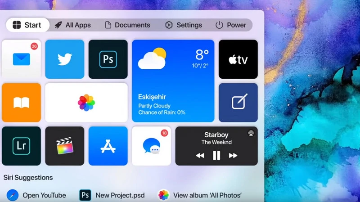Select the Start tab
Image resolution: width=360 pixels, height=202 pixels.
27,25
